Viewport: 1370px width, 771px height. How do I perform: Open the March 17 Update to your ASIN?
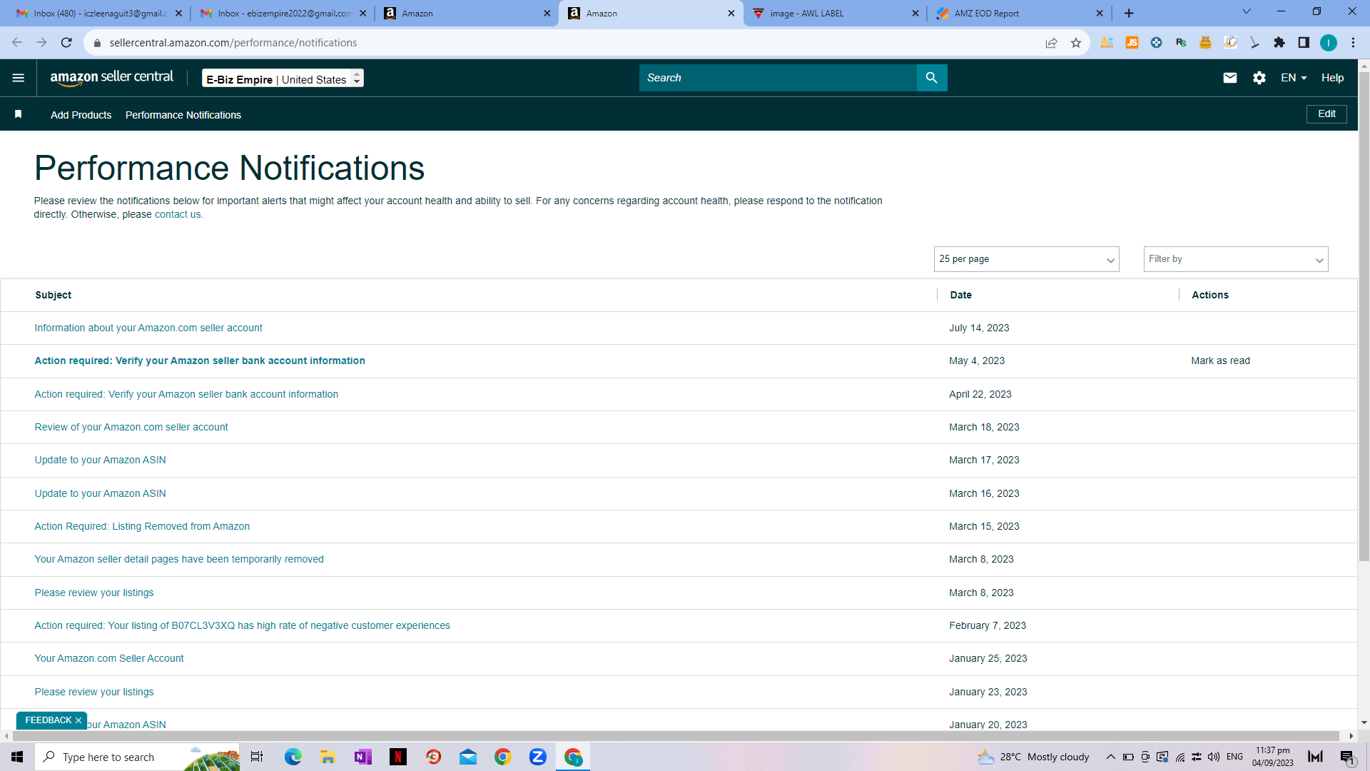coord(100,460)
